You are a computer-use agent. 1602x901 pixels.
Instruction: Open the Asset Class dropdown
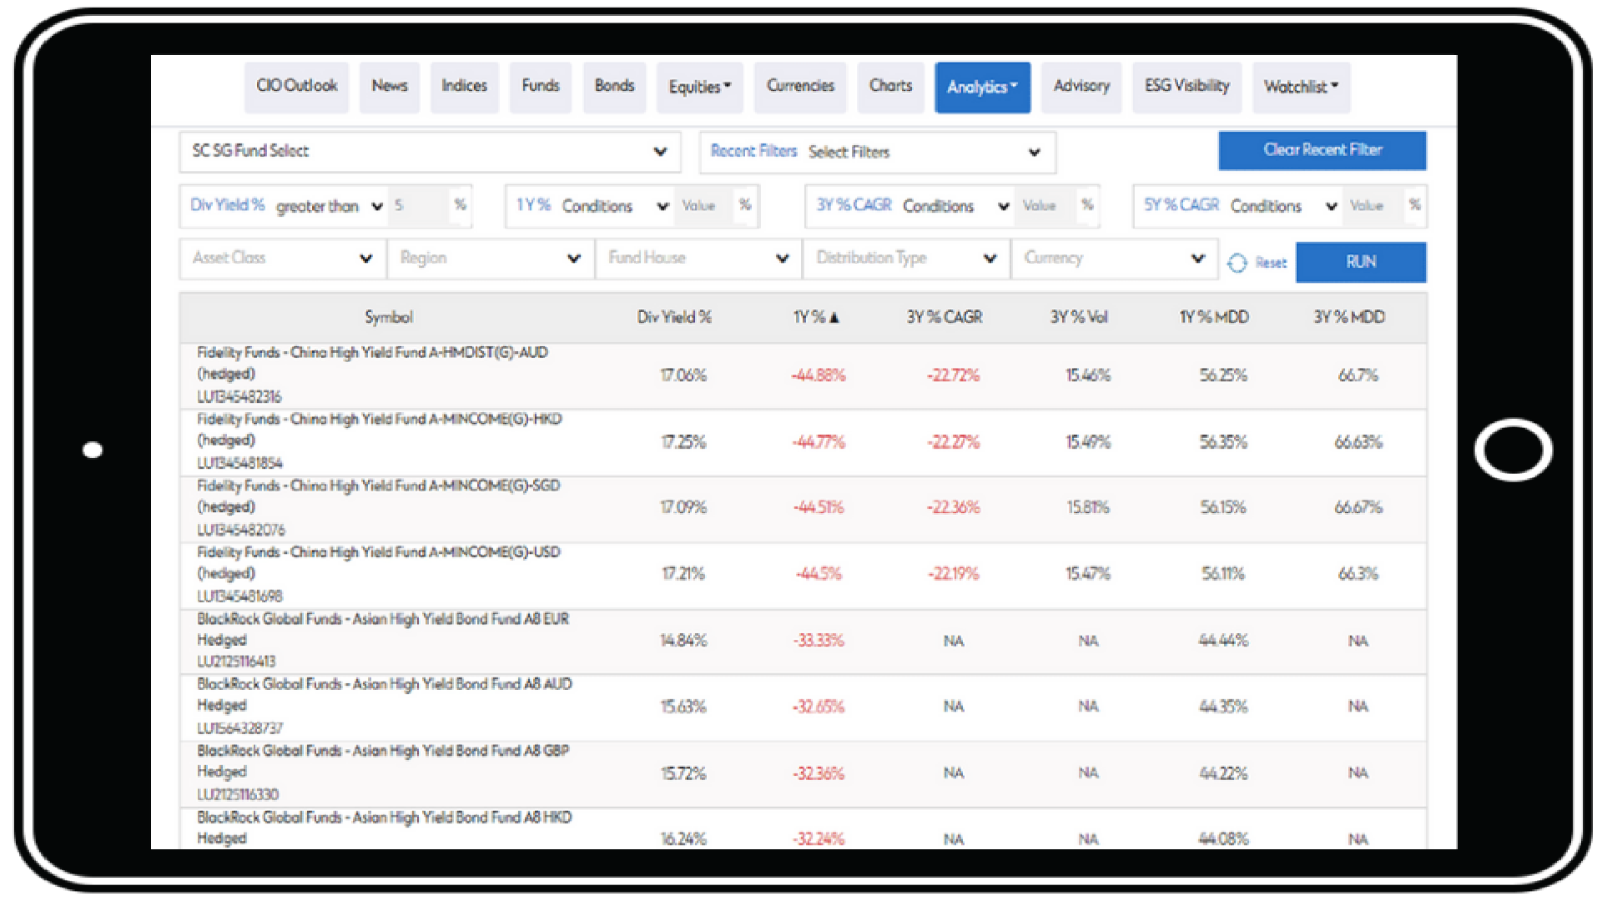[x=282, y=259]
